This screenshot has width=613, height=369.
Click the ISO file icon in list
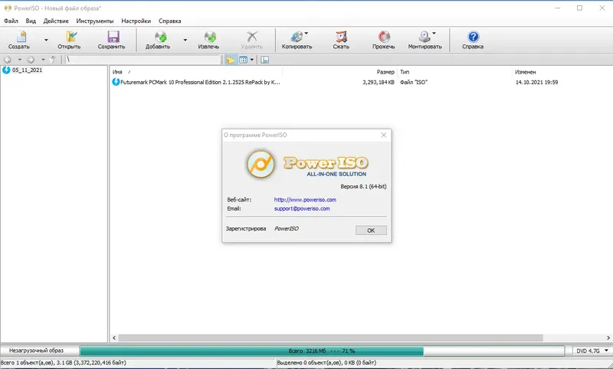(x=116, y=82)
